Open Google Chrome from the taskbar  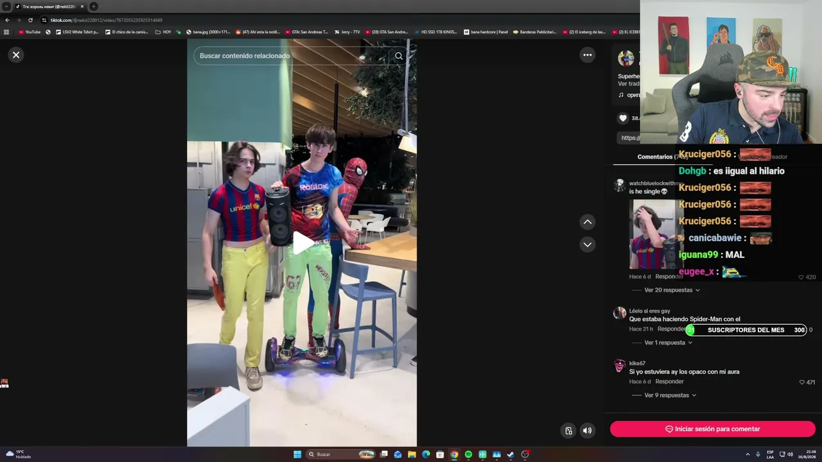pyautogui.click(x=454, y=454)
